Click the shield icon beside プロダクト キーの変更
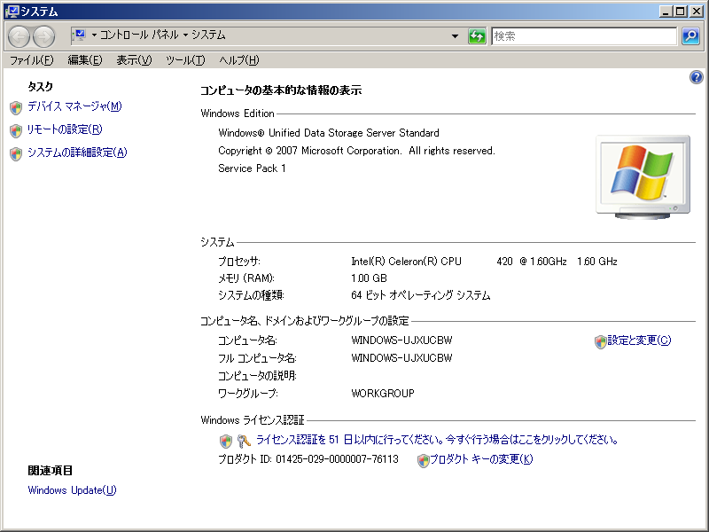The width and height of the screenshot is (709, 532). pos(424,461)
